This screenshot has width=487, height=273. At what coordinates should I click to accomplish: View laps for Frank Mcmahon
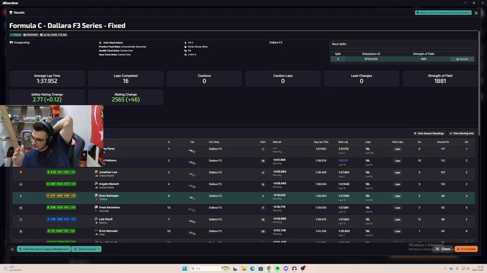398,208
